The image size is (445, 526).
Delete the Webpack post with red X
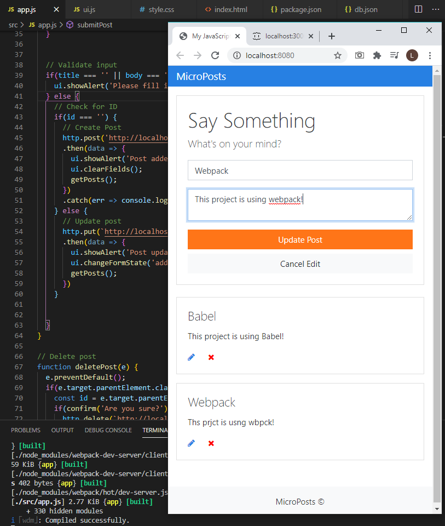[211, 443]
